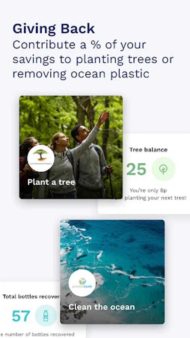The image size is (190, 338).
Task: Tap the Total bottles recovered heading
Action: 31,296
